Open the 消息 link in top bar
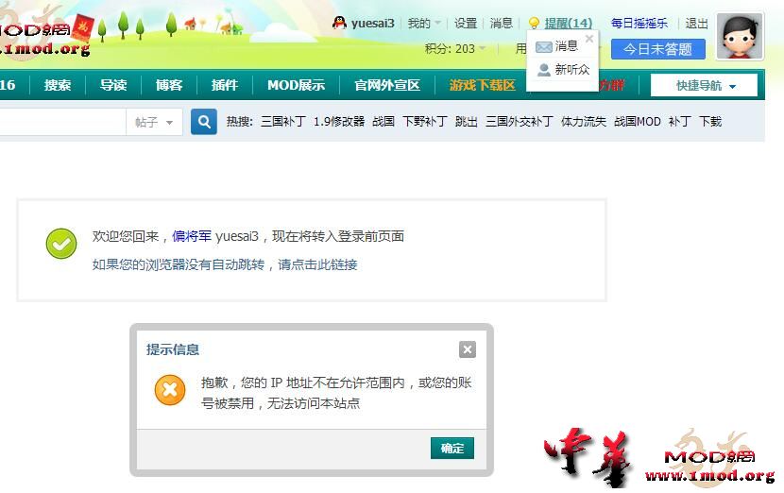 [x=502, y=23]
